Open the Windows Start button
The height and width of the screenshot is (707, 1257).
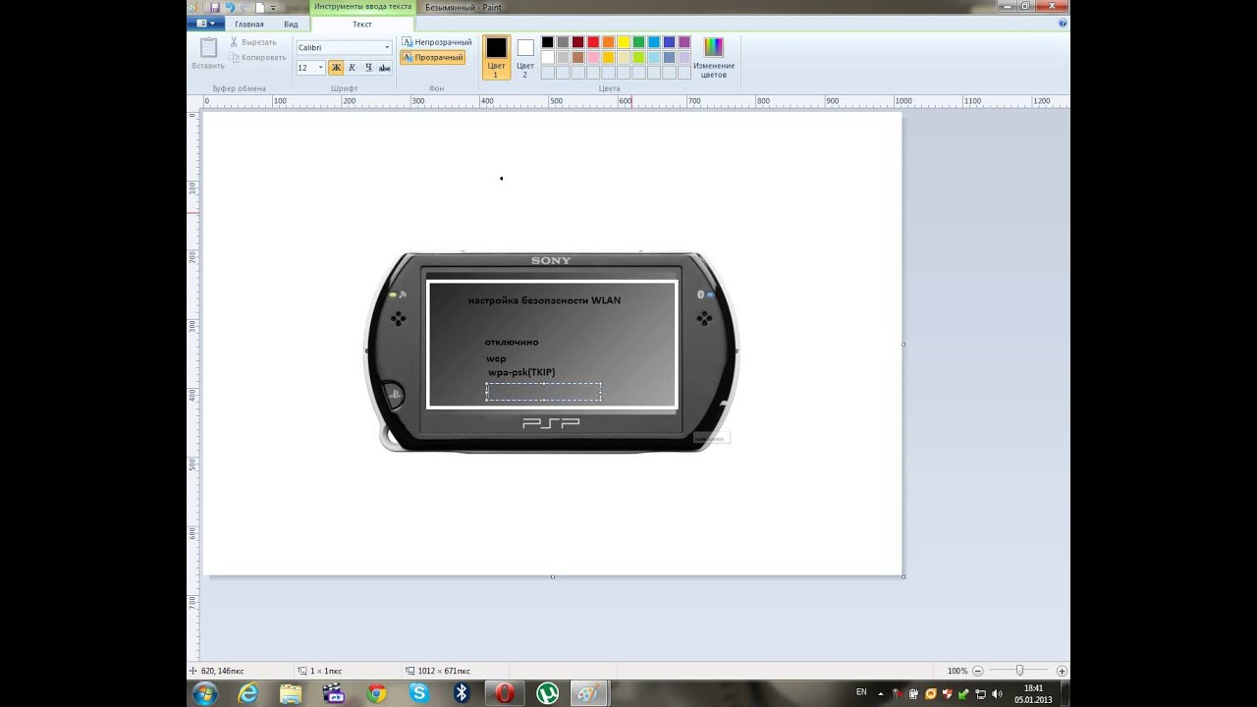[205, 693]
